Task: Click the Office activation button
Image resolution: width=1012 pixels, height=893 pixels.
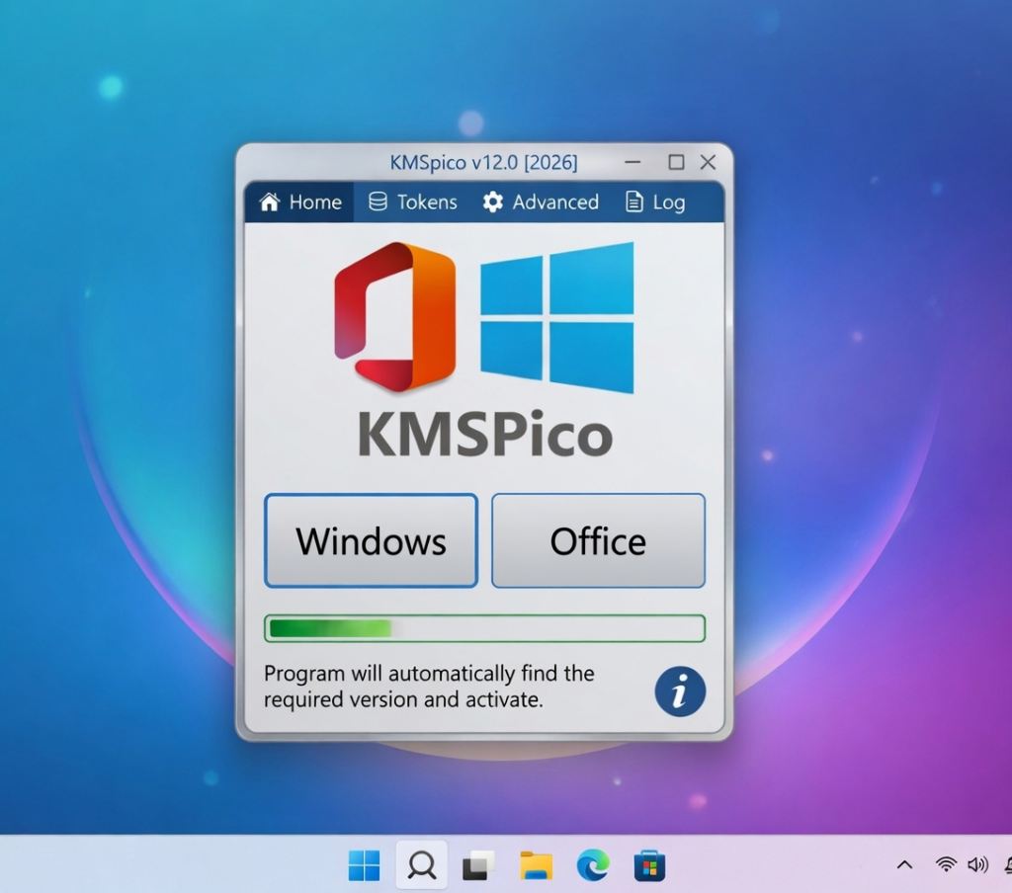Action: point(598,540)
